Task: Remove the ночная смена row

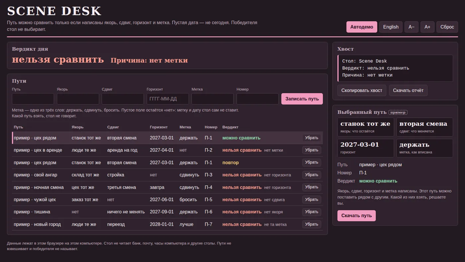Action: pos(312,187)
